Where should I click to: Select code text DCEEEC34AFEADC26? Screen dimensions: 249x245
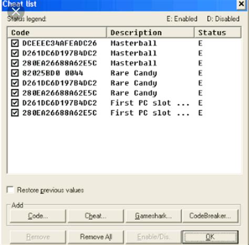coord(59,43)
